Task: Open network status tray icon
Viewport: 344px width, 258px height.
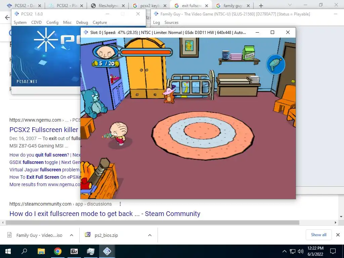Action: click(293, 251)
